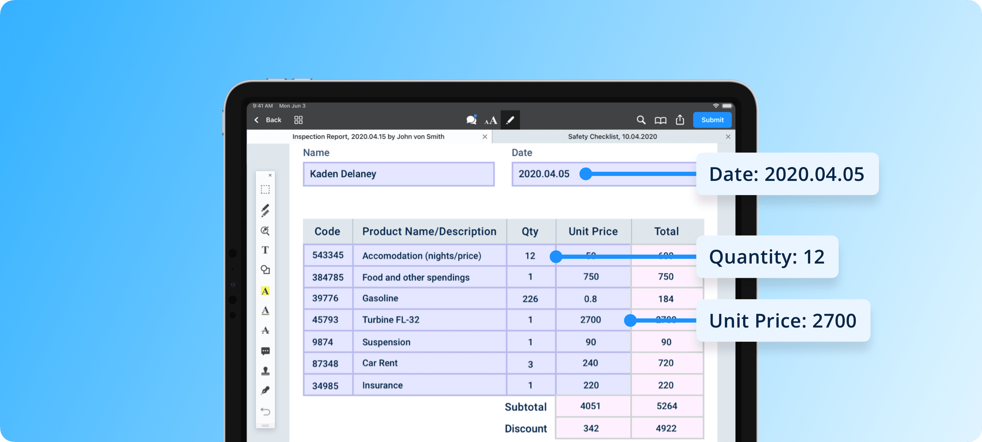Go Back using the top-left button

[268, 120]
